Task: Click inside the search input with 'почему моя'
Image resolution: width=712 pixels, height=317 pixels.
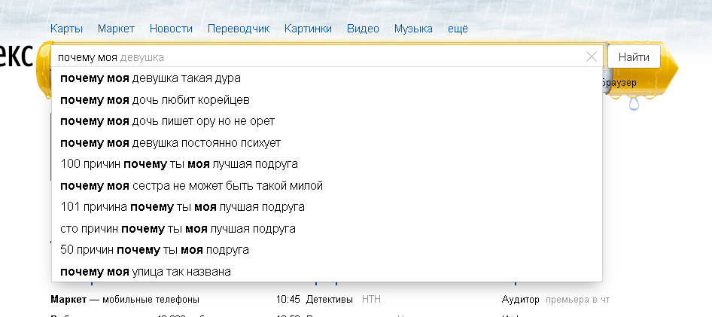Action: click(x=316, y=57)
